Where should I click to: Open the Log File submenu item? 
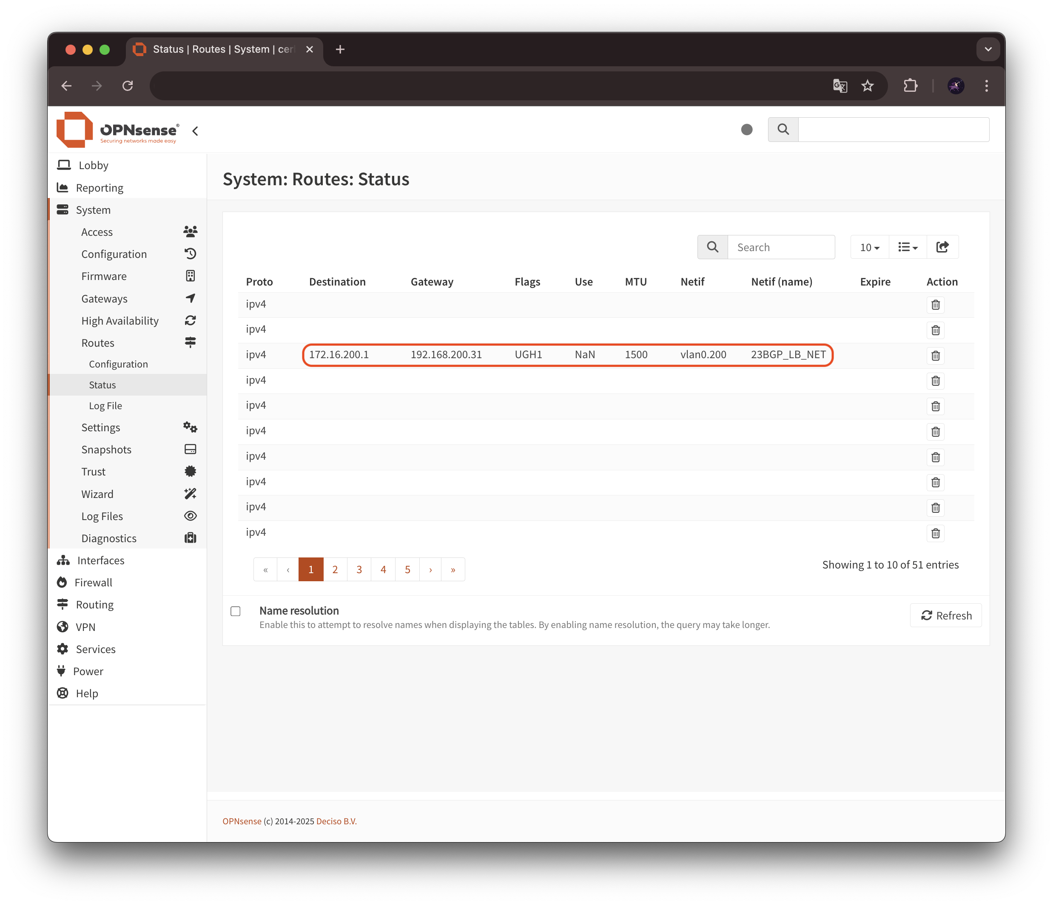pos(105,406)
